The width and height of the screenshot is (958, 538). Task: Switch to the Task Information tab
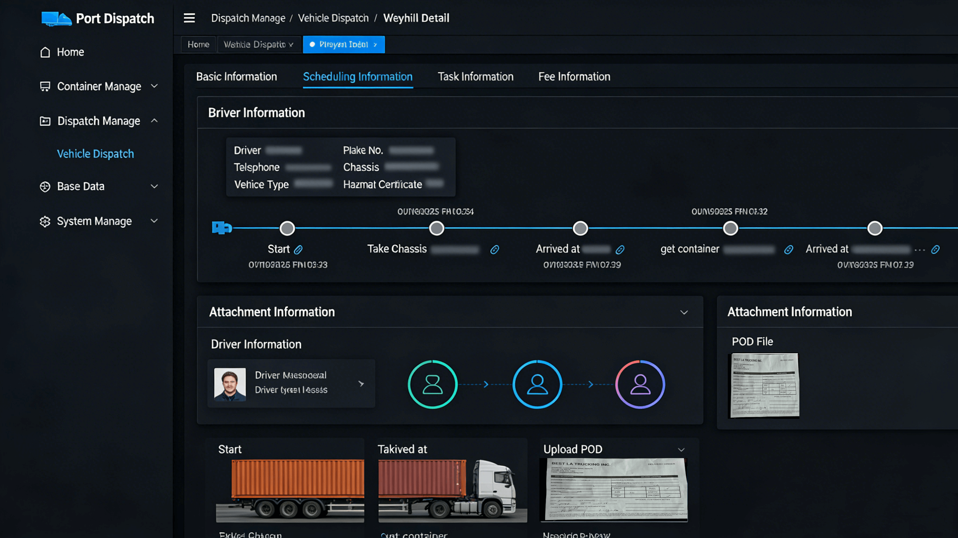pos(475,76)
